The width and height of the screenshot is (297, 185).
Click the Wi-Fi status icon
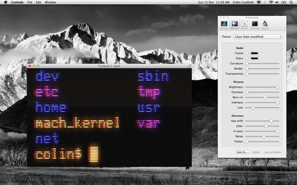271,2
